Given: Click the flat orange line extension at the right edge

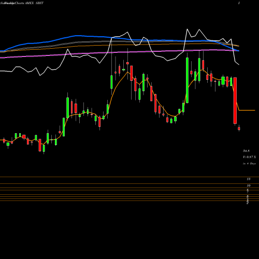Looking at the screenshot, I should 247,110.
